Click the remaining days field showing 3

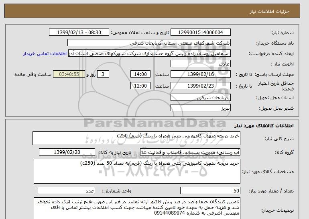[103, 74]
